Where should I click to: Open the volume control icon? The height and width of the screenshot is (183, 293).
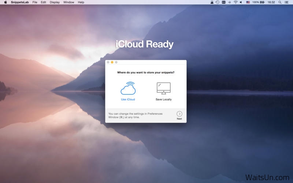click(241, 2)
